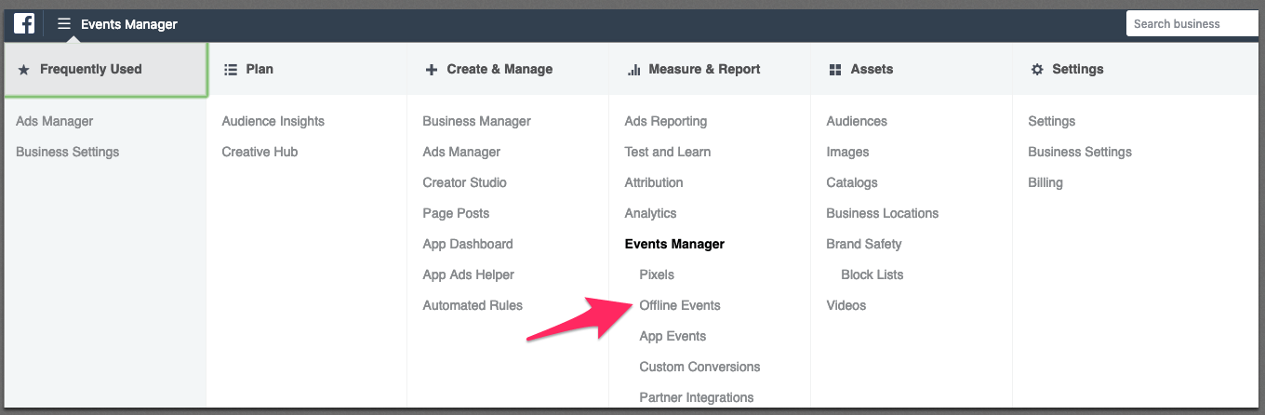Click the plus icon by Create & Manage

tap(432, 69)
